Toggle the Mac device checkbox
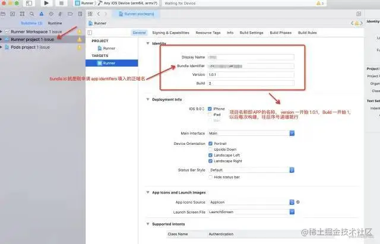This screenshot has height=244, width=380. click(x=210, y=120)
